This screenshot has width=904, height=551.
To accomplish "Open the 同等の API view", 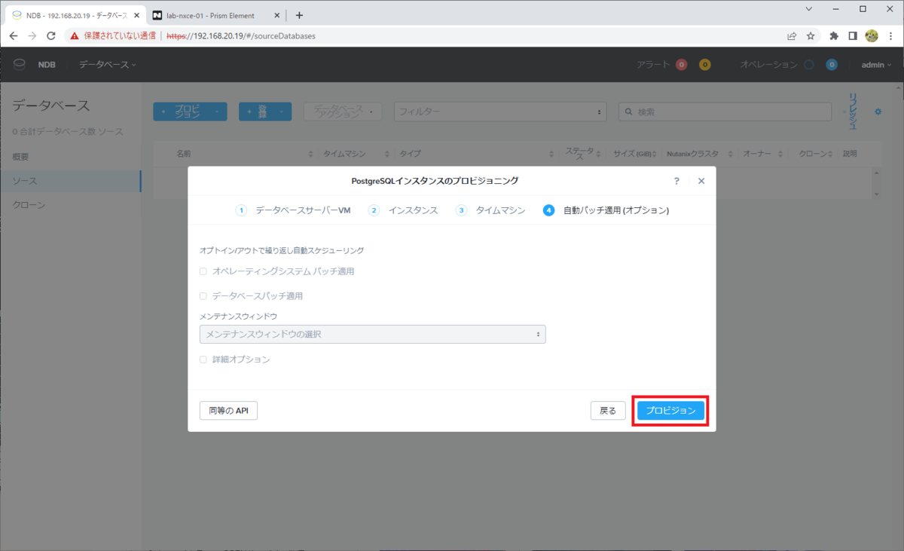I will 228,411.
